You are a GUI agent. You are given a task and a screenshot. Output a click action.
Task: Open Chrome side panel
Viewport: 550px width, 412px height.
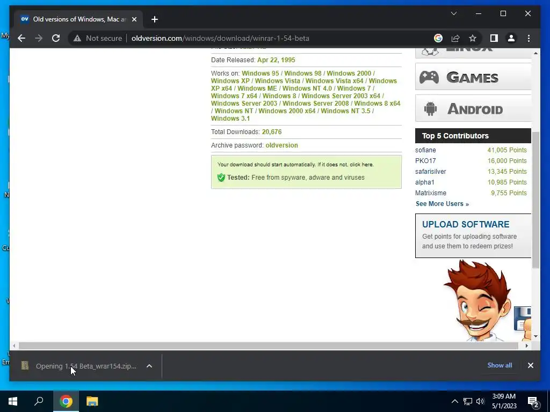tap(494, 38)
